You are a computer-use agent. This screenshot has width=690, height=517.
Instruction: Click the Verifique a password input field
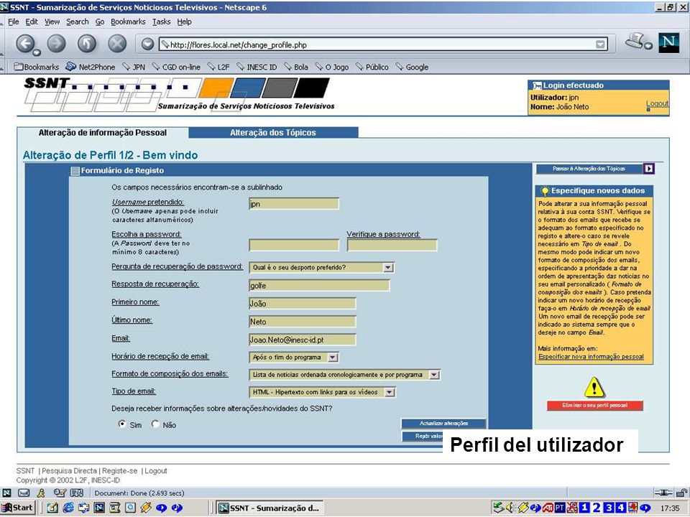(x=392, y=245)
